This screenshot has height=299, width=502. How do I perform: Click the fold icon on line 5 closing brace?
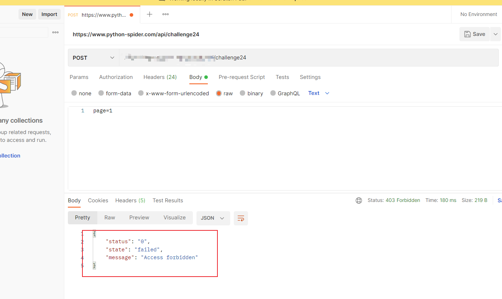(x=94, y=265)
